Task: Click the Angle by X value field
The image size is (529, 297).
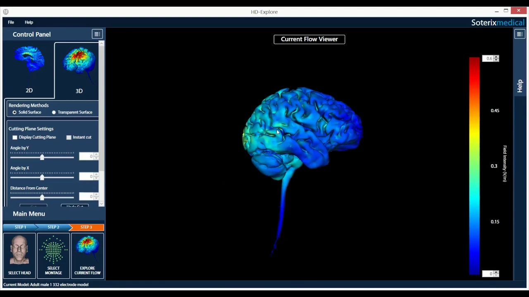Action: click(86, 177)
